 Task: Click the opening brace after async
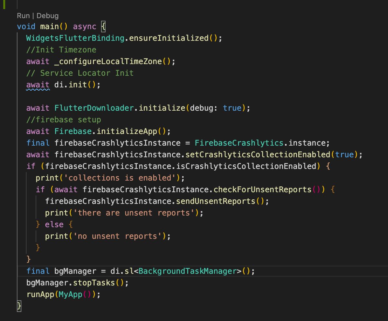pos(103,27)
